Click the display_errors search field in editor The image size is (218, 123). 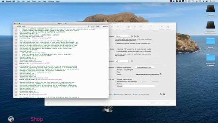52,27
